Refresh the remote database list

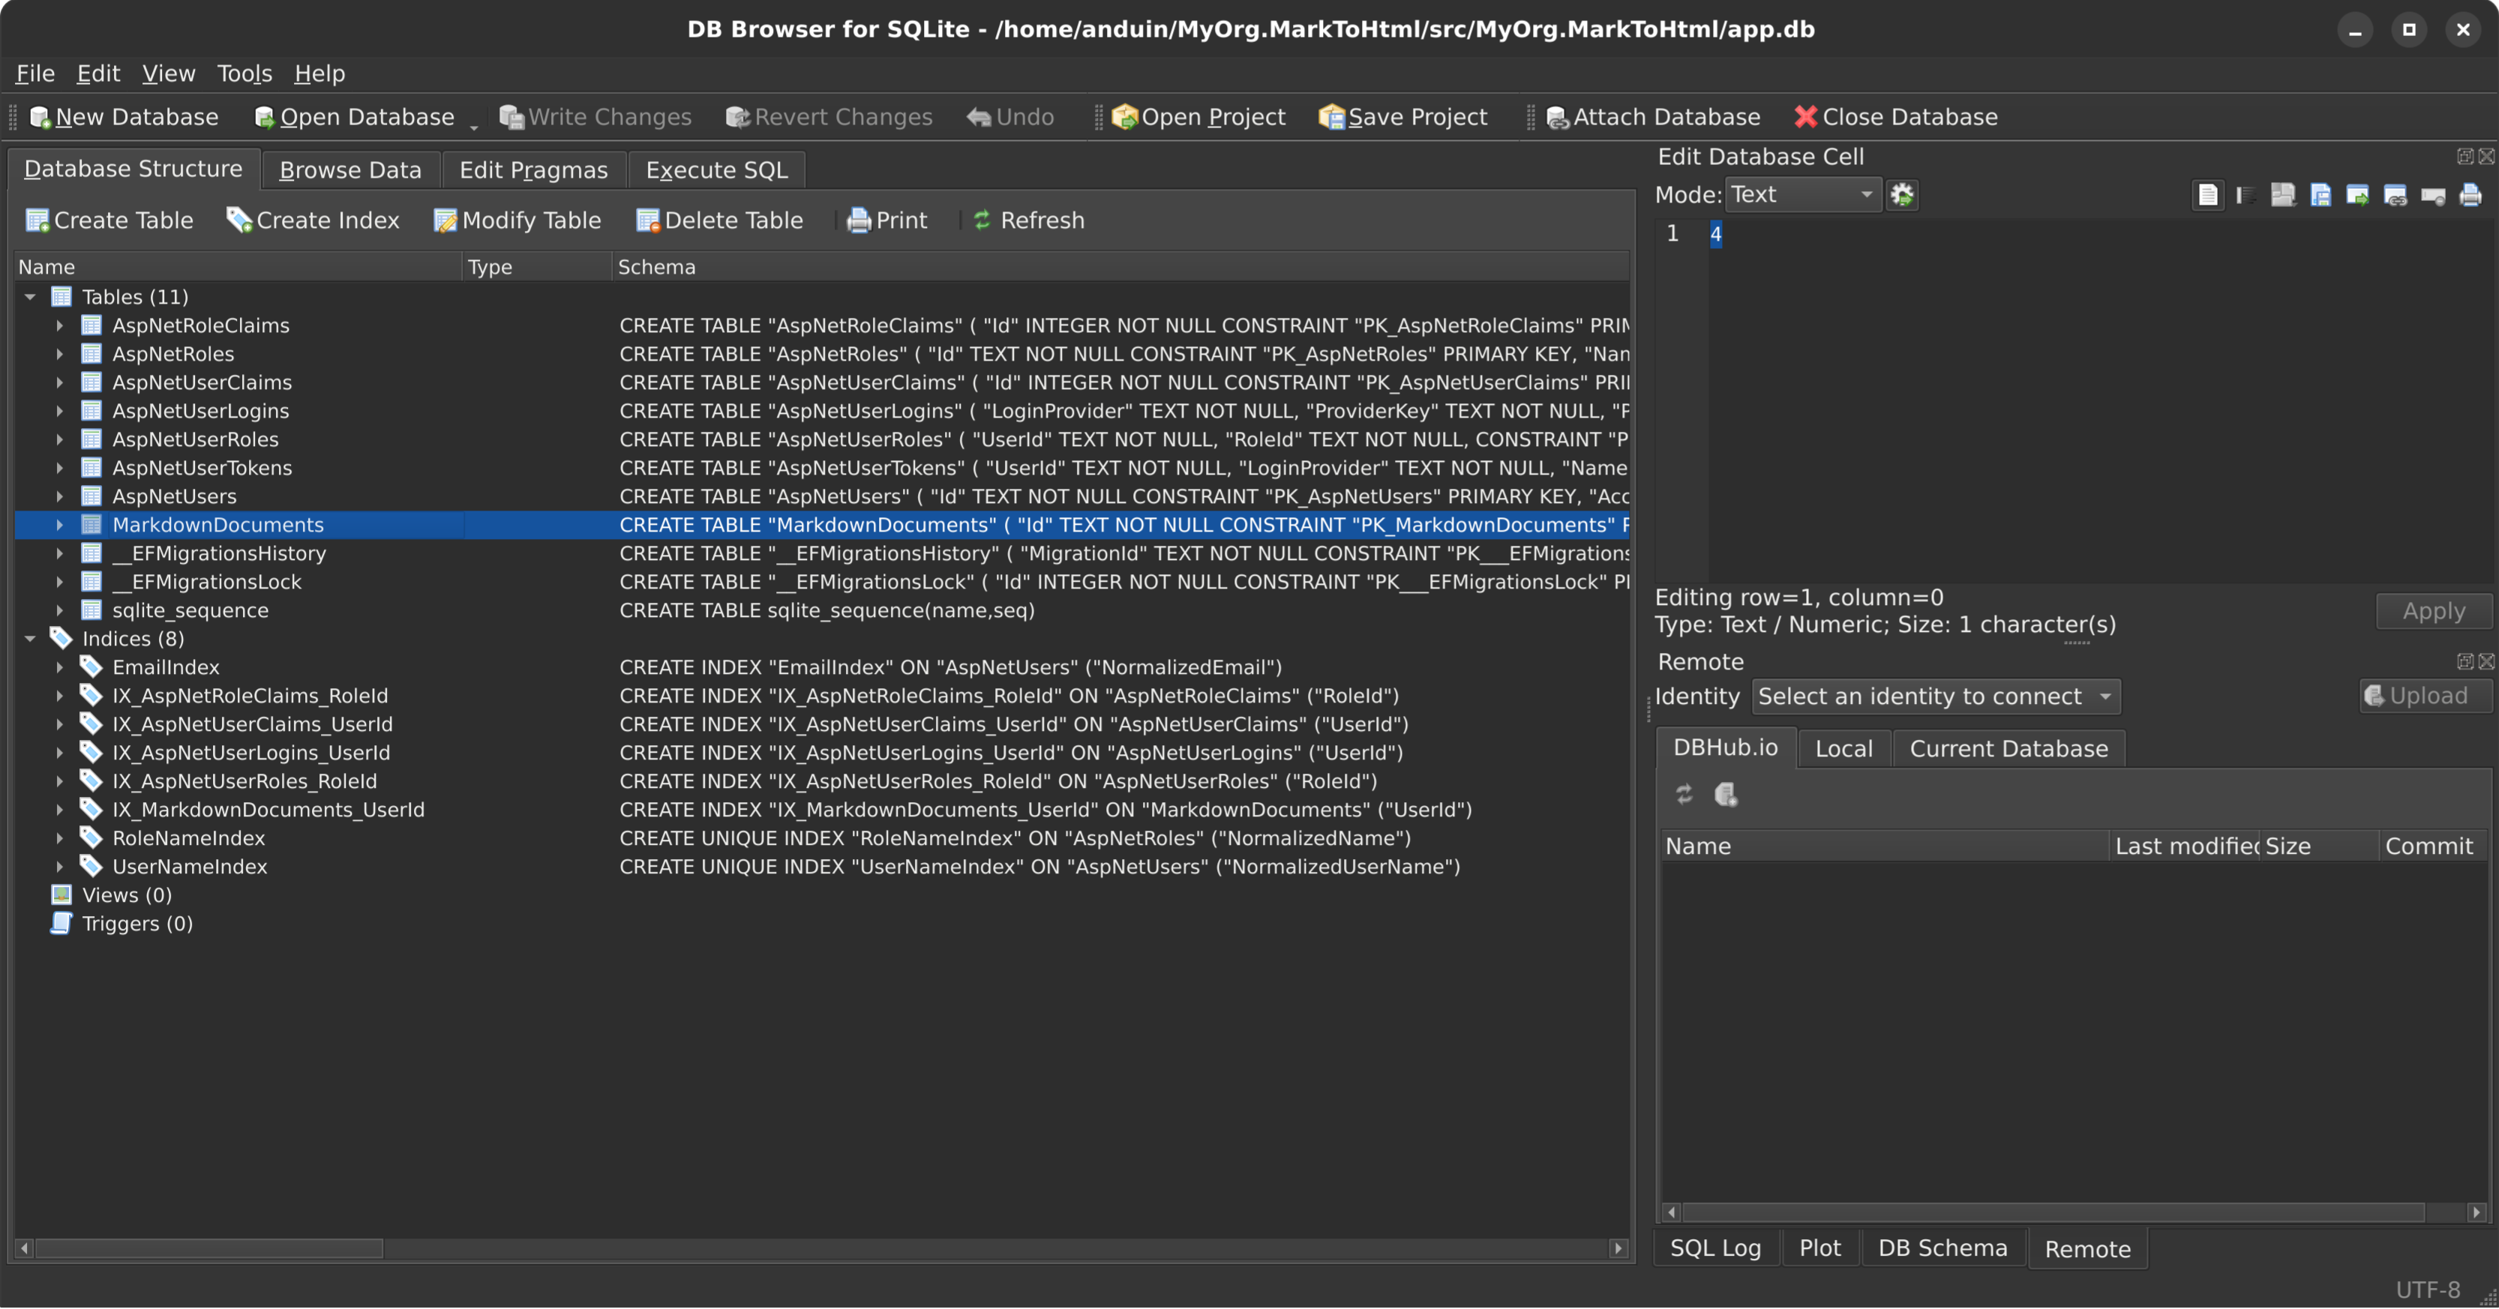tap(1685, 794)
